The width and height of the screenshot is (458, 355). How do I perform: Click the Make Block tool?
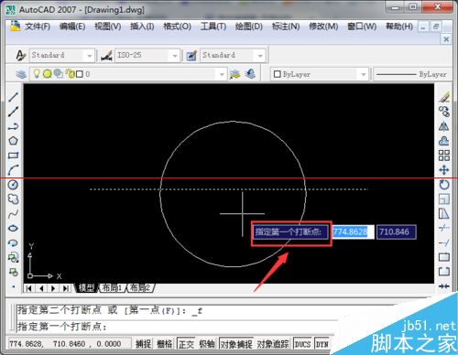(x=13, y=272)
